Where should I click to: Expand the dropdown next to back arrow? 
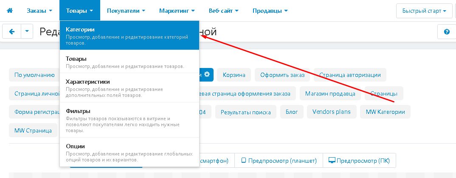point(27,31)
